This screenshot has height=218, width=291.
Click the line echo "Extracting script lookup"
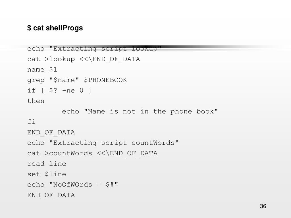(x=94, y=49)
